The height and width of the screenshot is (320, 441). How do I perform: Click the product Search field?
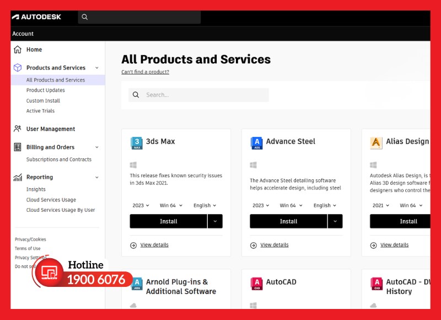(198, 95)
